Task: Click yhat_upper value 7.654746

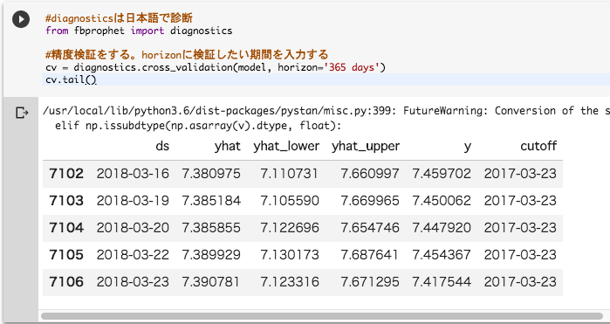Action: coord(370,227)
